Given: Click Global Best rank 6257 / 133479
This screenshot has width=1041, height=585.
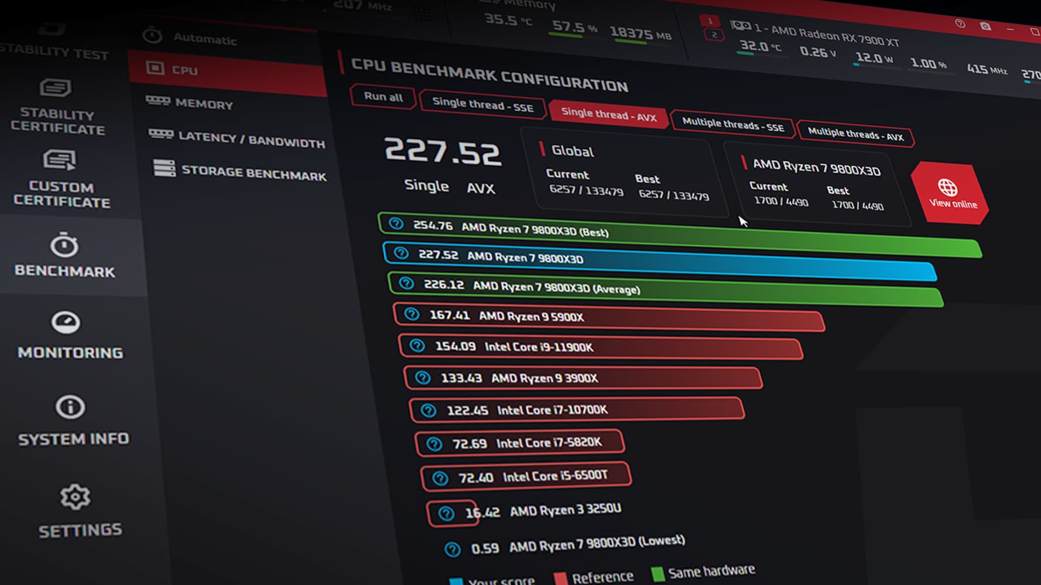Looking at the screenshot, I should tap(674, 195).
